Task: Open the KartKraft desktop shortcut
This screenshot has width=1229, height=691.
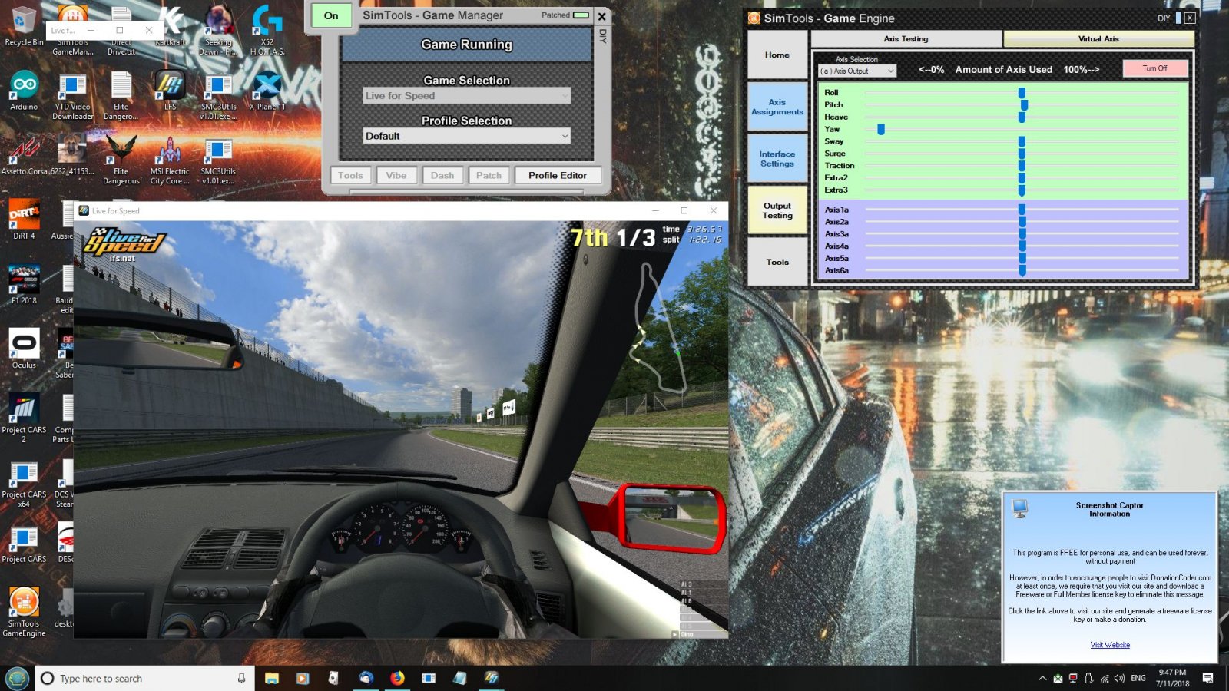Action: [170, 26]
